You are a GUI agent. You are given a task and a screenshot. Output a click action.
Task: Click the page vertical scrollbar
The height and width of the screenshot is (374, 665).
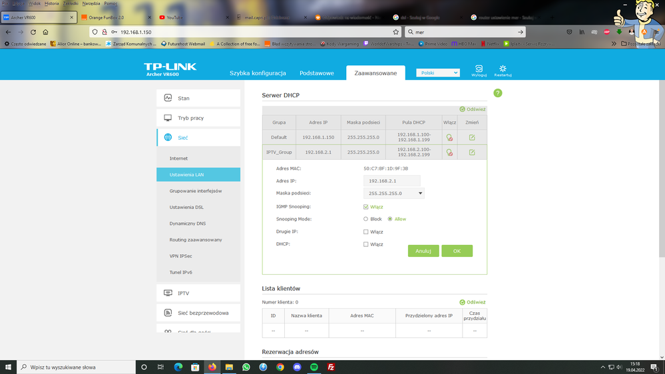tap(662, 169)
